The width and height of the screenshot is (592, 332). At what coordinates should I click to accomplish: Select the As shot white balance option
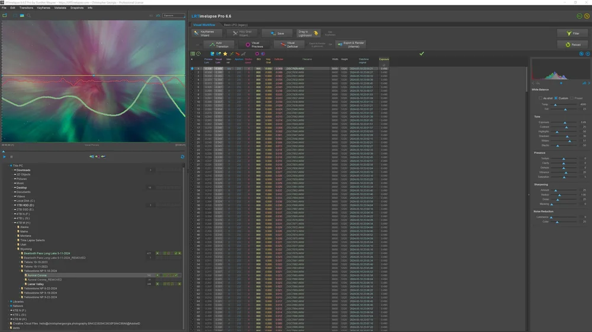click(x=540, y=98)
